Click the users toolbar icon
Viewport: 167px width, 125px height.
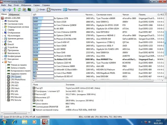coord(24,10)
